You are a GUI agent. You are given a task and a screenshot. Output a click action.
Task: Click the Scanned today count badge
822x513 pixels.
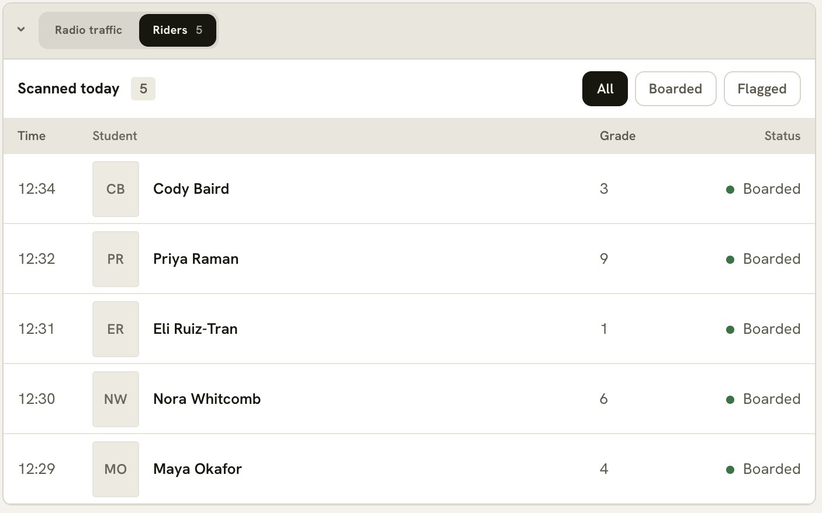point(143,89)
